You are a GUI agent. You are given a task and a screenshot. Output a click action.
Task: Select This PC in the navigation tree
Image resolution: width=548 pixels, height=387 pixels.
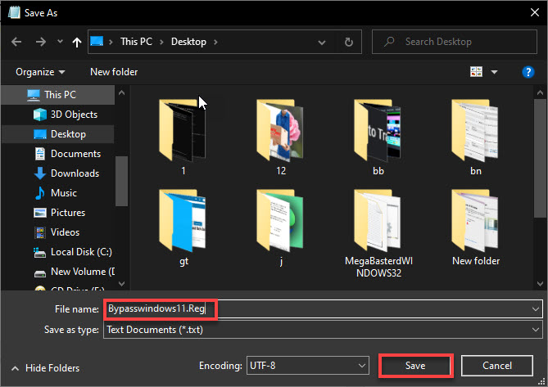point(58,95)
